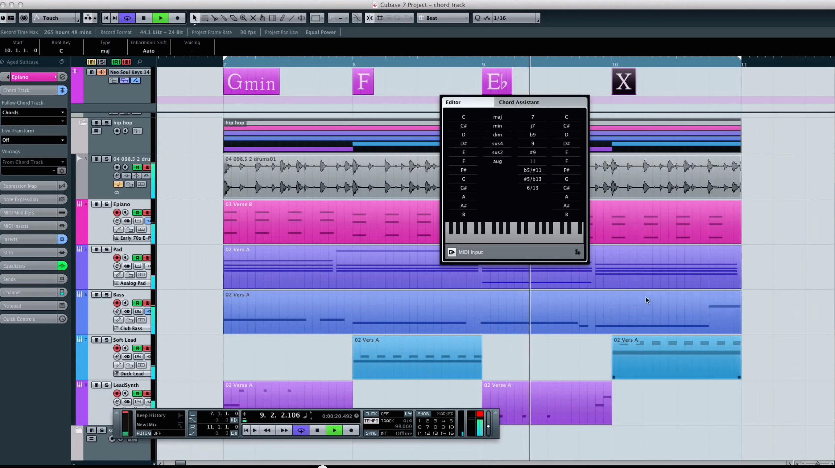Open the Editor tab in chord popup
835x468 pixels.
(453, 102)
